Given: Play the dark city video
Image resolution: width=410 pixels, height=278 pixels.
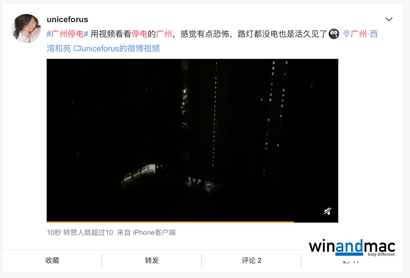Looking at the screenshot, I should coord(192,140).
